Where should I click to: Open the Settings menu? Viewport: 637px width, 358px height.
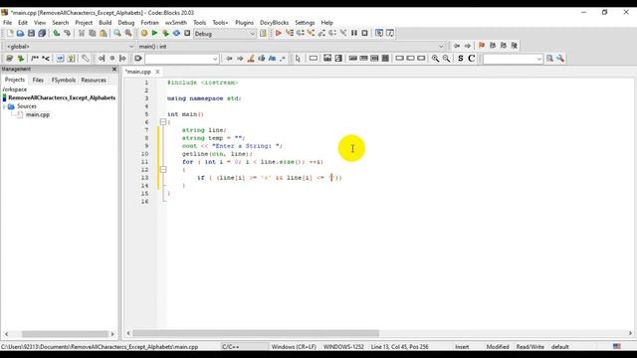click(305, 23)
